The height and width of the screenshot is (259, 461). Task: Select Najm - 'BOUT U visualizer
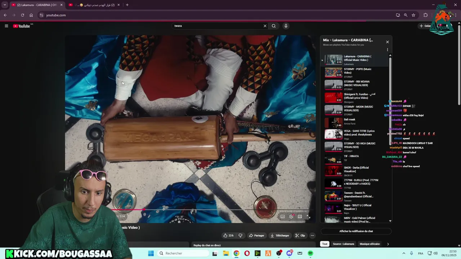354,209
